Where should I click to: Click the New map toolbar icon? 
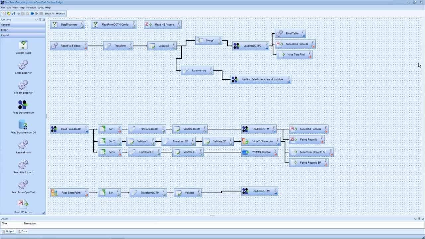[x=4, y=14]
